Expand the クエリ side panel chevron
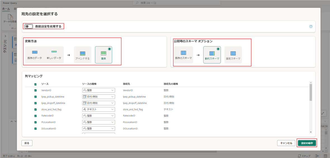 (5, 36)
